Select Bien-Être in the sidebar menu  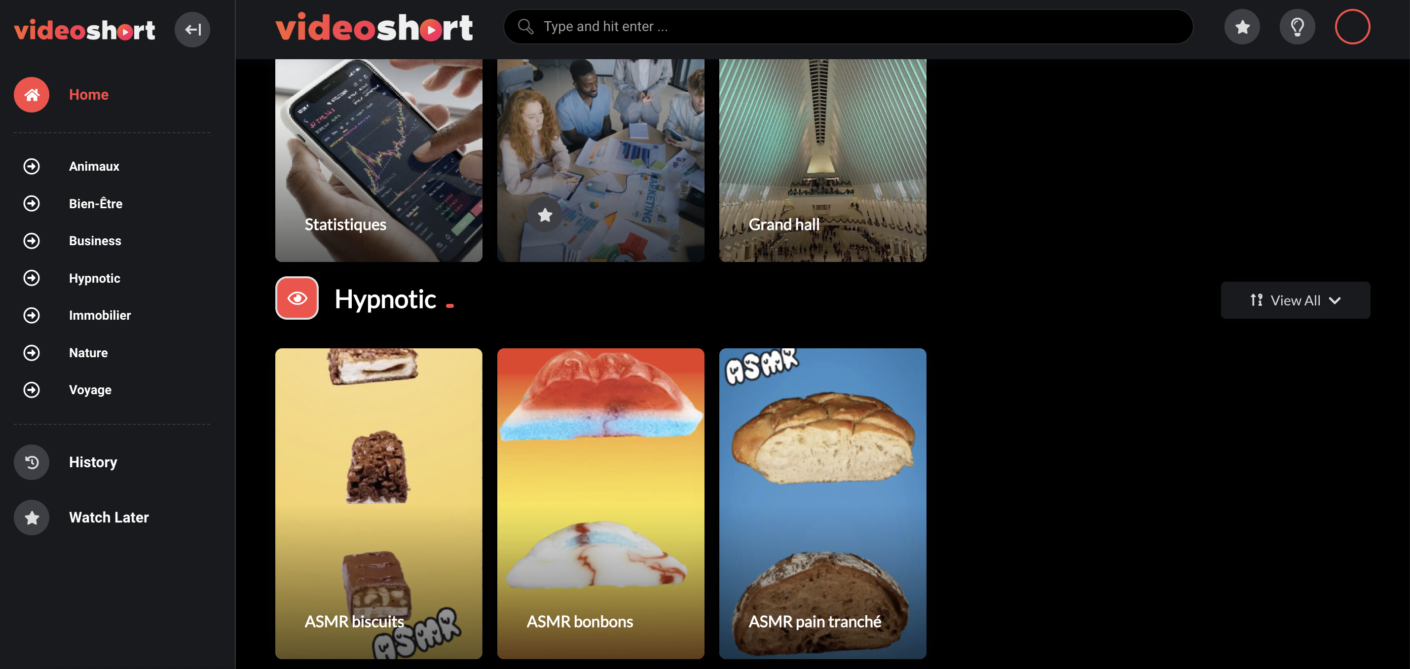click(x=96, y=204)
